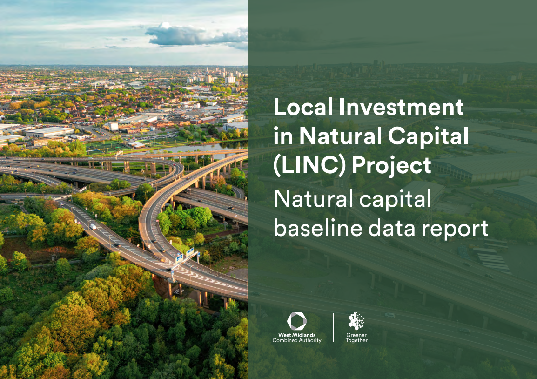
Task: Click the "in Natural Capital" title line
Action: (371, 136)
